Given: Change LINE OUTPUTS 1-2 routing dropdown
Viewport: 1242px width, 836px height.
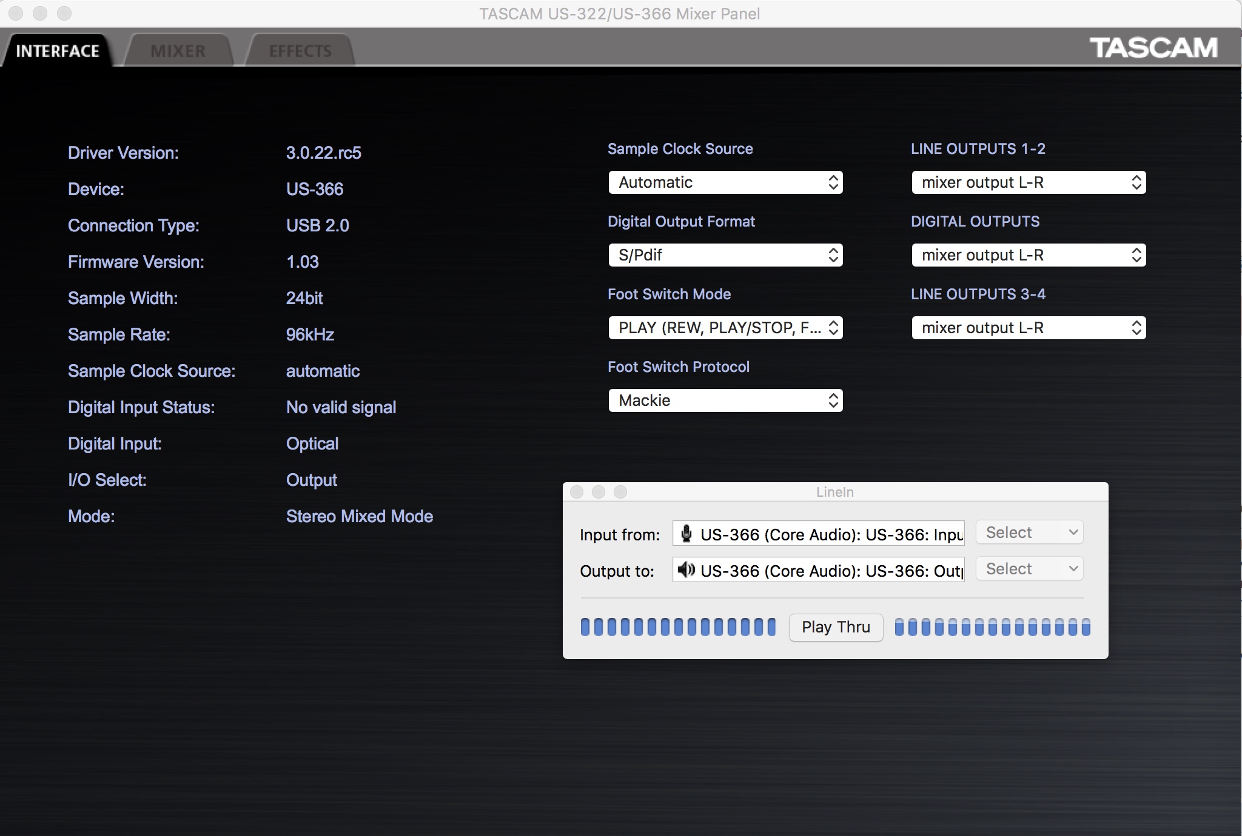Looking at the screenshot, I should [x=1029, y=182].
